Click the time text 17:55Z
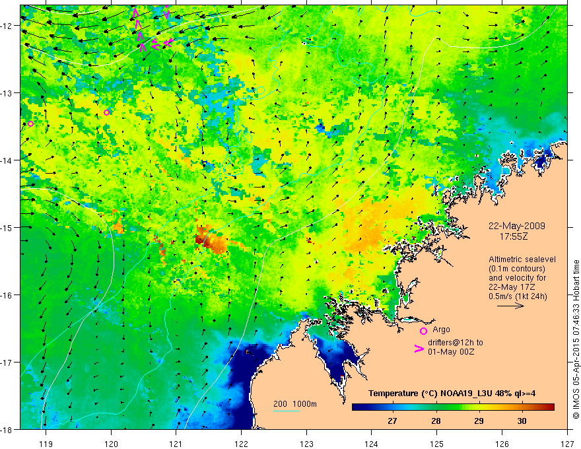The width and height of the screenshot is (581, 449). [x=514, y=236]
